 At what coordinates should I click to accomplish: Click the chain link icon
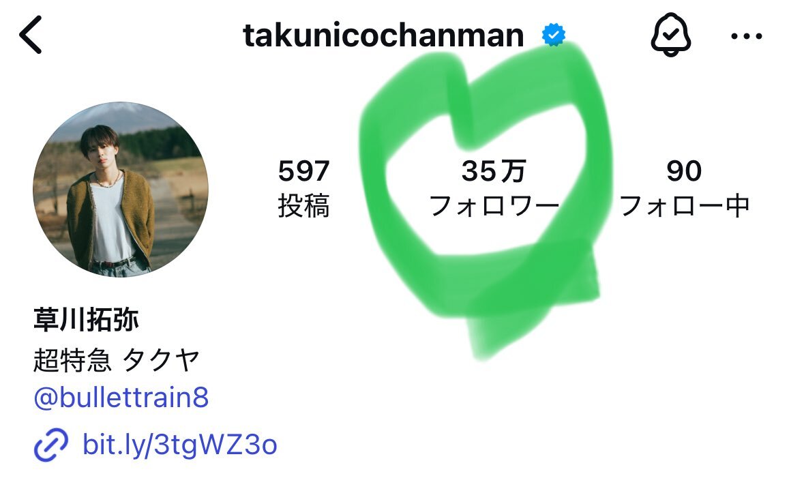click(x=50, y=445)
